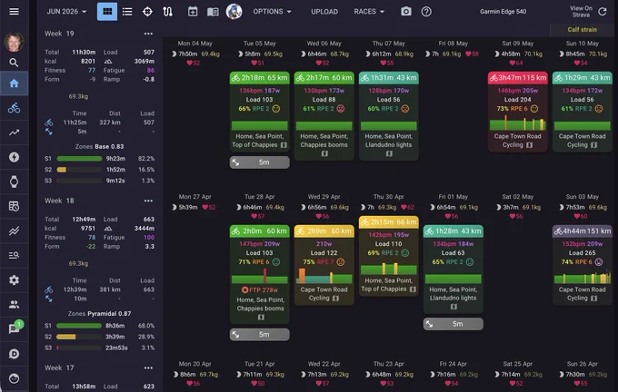
Task: Open the compare lines chart icon
Action: pyautogui.click(x=14, y=231)
